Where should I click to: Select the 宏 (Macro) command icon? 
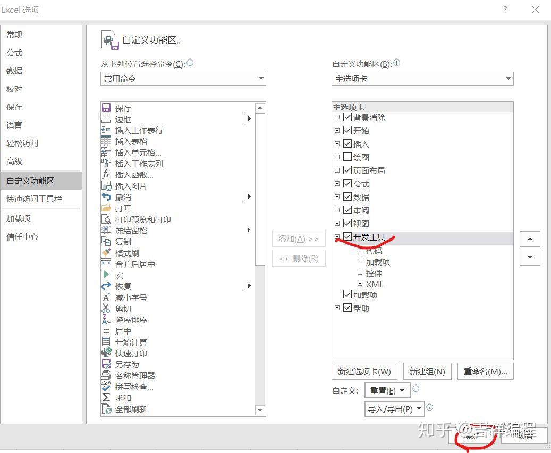pos(106,275)
